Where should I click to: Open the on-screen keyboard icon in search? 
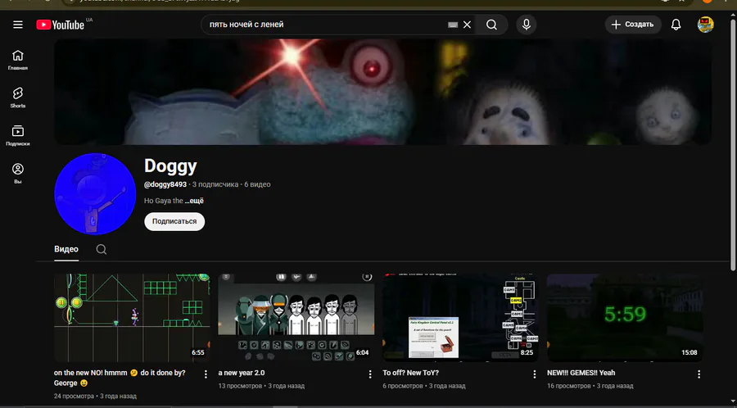453,25
